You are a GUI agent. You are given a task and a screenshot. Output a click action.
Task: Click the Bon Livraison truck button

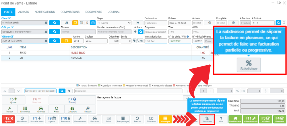click(x=235, y=119)
